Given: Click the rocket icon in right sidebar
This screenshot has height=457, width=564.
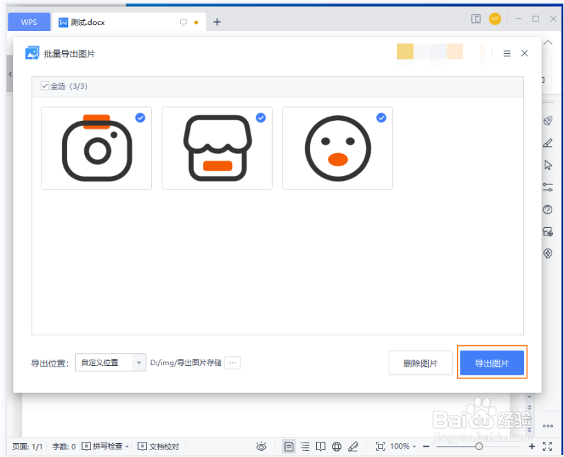Looking at the screenshot, I should coord(547,121).
